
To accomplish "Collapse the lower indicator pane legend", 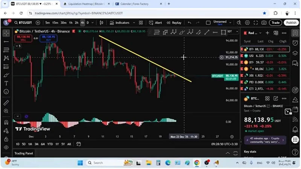I will (18, 116).
